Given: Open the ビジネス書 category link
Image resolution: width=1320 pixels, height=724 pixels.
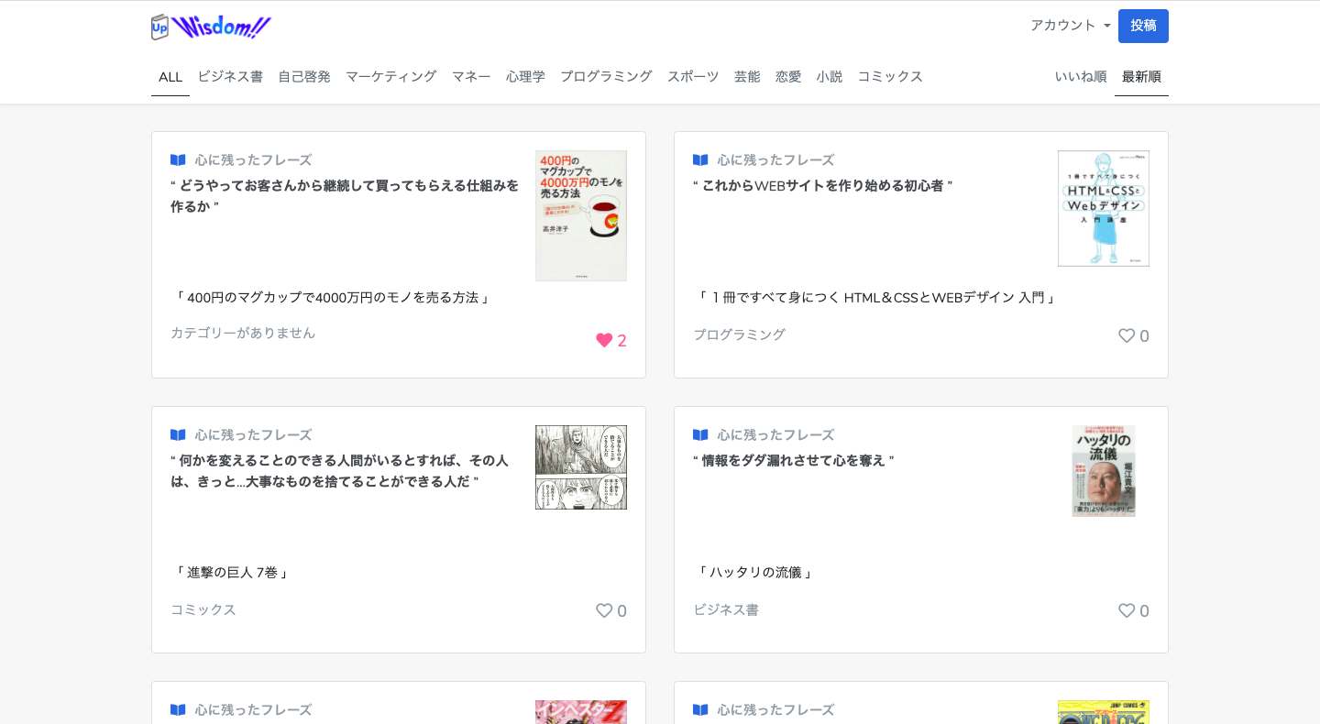Looking at the screenshot, I should (x=229, y=77).
